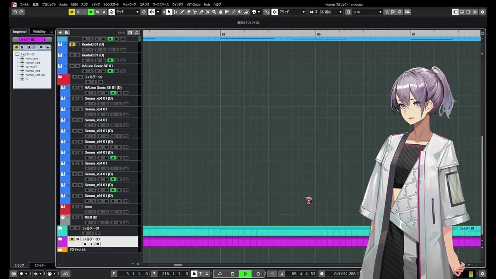Image resolution: width=496 pixels, height=279 pixels.
Task: Click the Record transport button
Action: coord(258,274)
